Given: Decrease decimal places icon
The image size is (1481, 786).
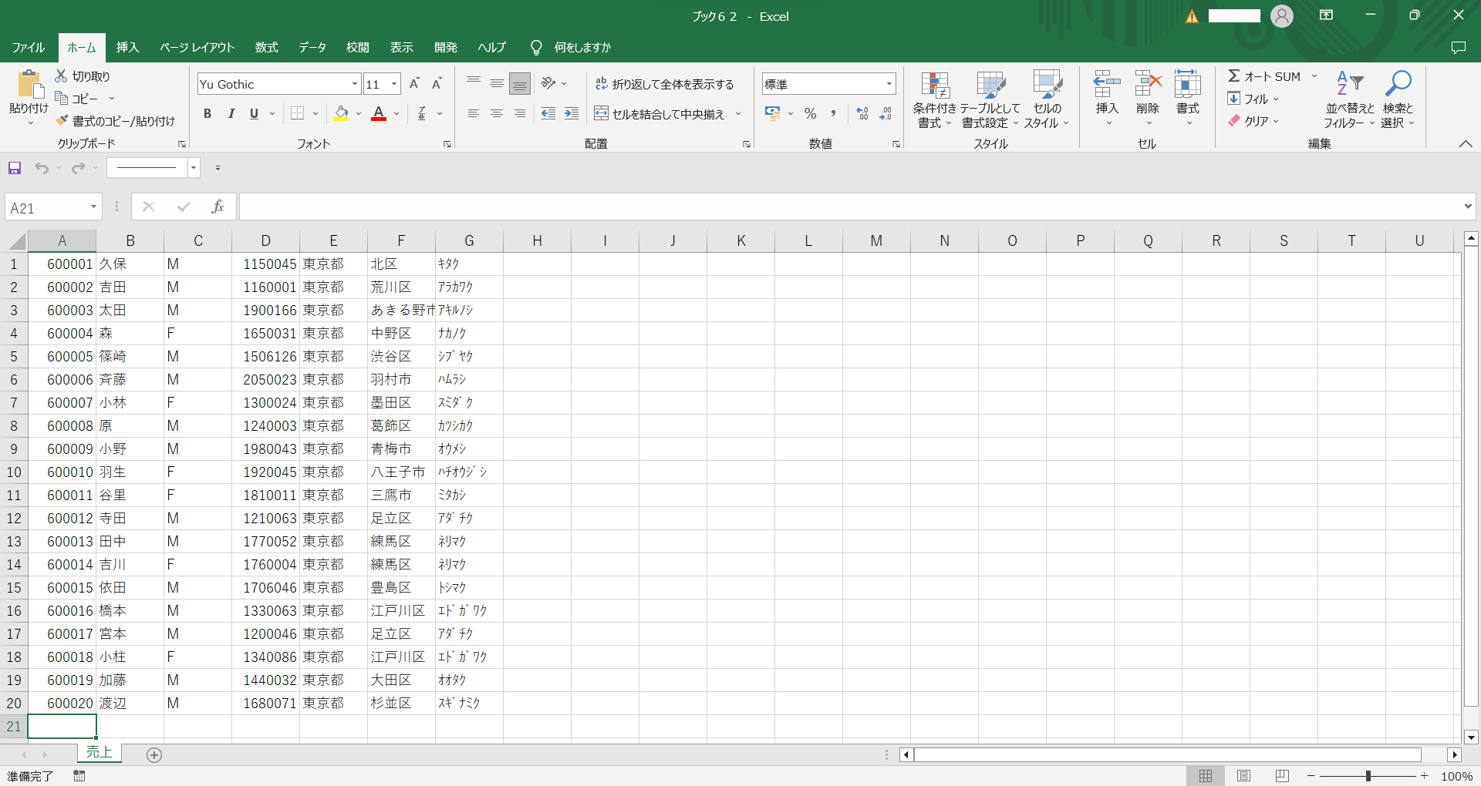Looking at the screenshot, I should (886, 114).
